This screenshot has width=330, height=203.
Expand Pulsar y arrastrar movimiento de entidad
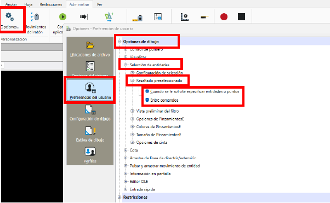coord(126,166)
